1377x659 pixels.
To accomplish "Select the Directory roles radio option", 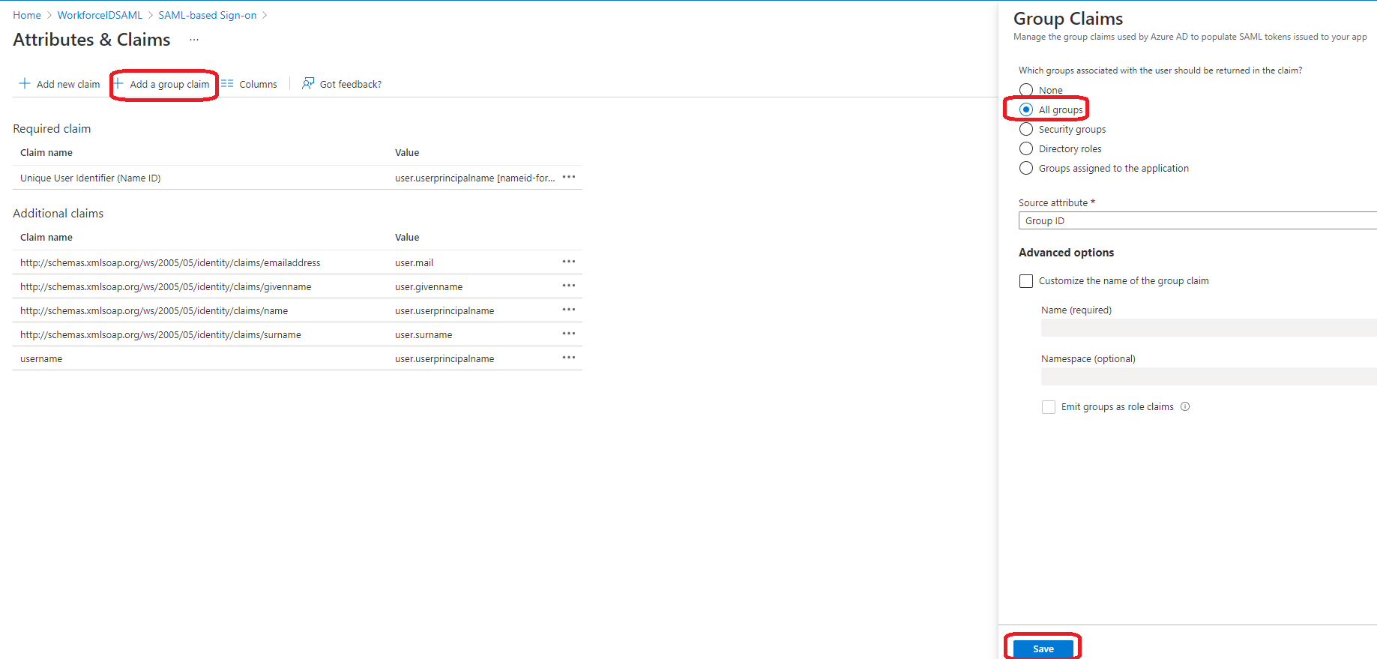I will tap(1026, 148).
